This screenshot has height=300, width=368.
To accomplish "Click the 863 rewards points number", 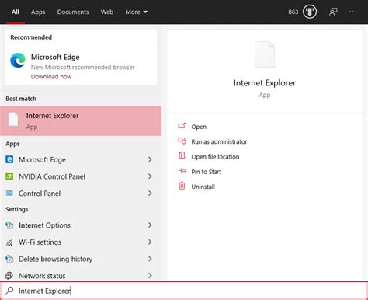I will click(293, 12).
